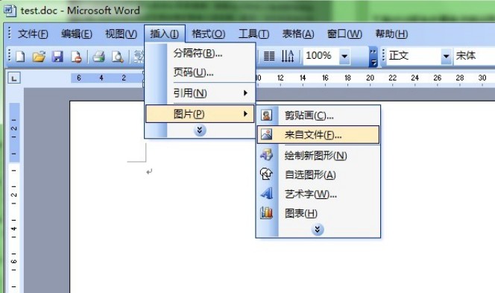Expand the full Picture submenu chevrons
495x293 pixels.
[318, 230]
